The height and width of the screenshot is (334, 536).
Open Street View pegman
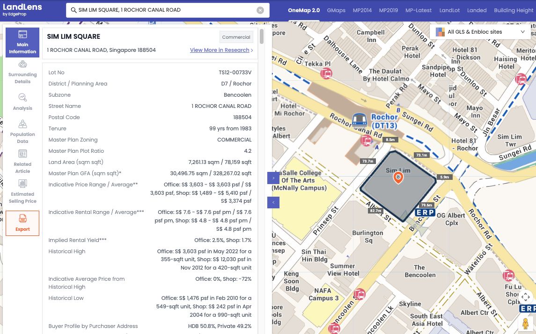coord(525,323)
